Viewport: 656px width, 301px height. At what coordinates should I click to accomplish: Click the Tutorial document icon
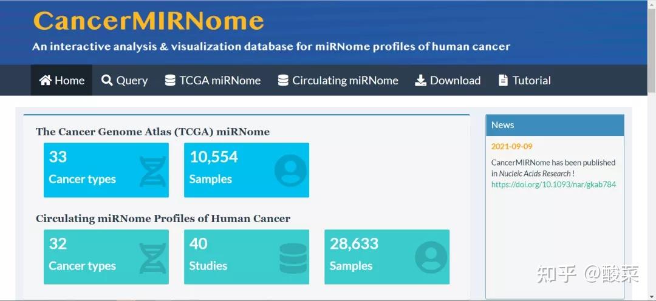(504, 80)
